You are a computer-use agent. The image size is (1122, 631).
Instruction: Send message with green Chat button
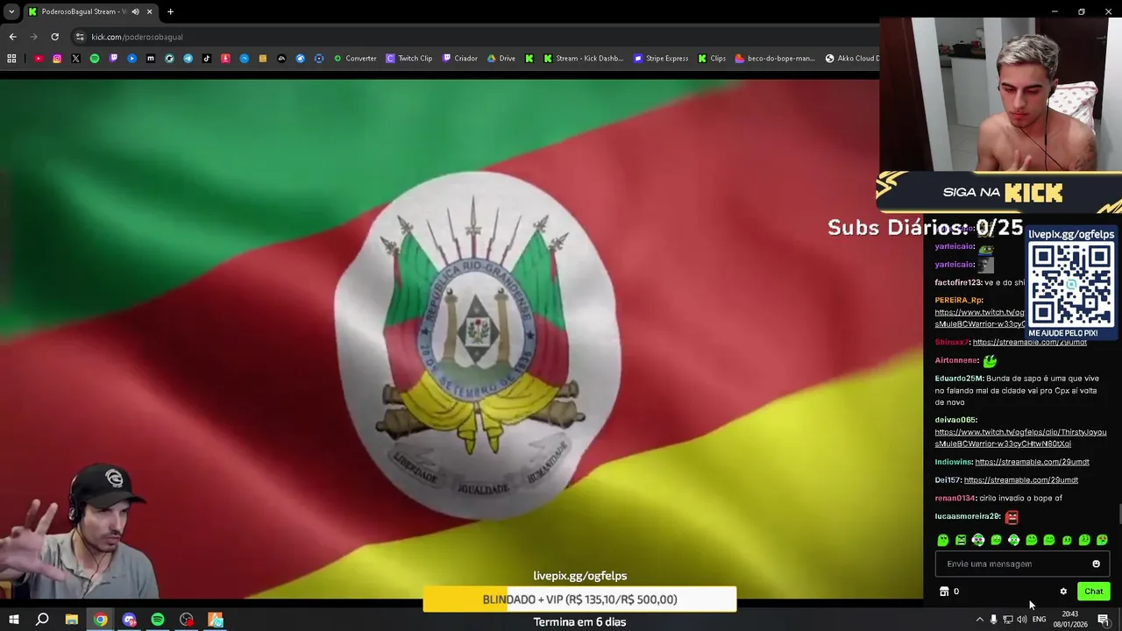point(1093,592)
